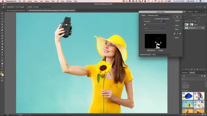Swap foreground and background colors
Image resolution: width=207 pixels, height=116 pixels.
tap(3, 72)
